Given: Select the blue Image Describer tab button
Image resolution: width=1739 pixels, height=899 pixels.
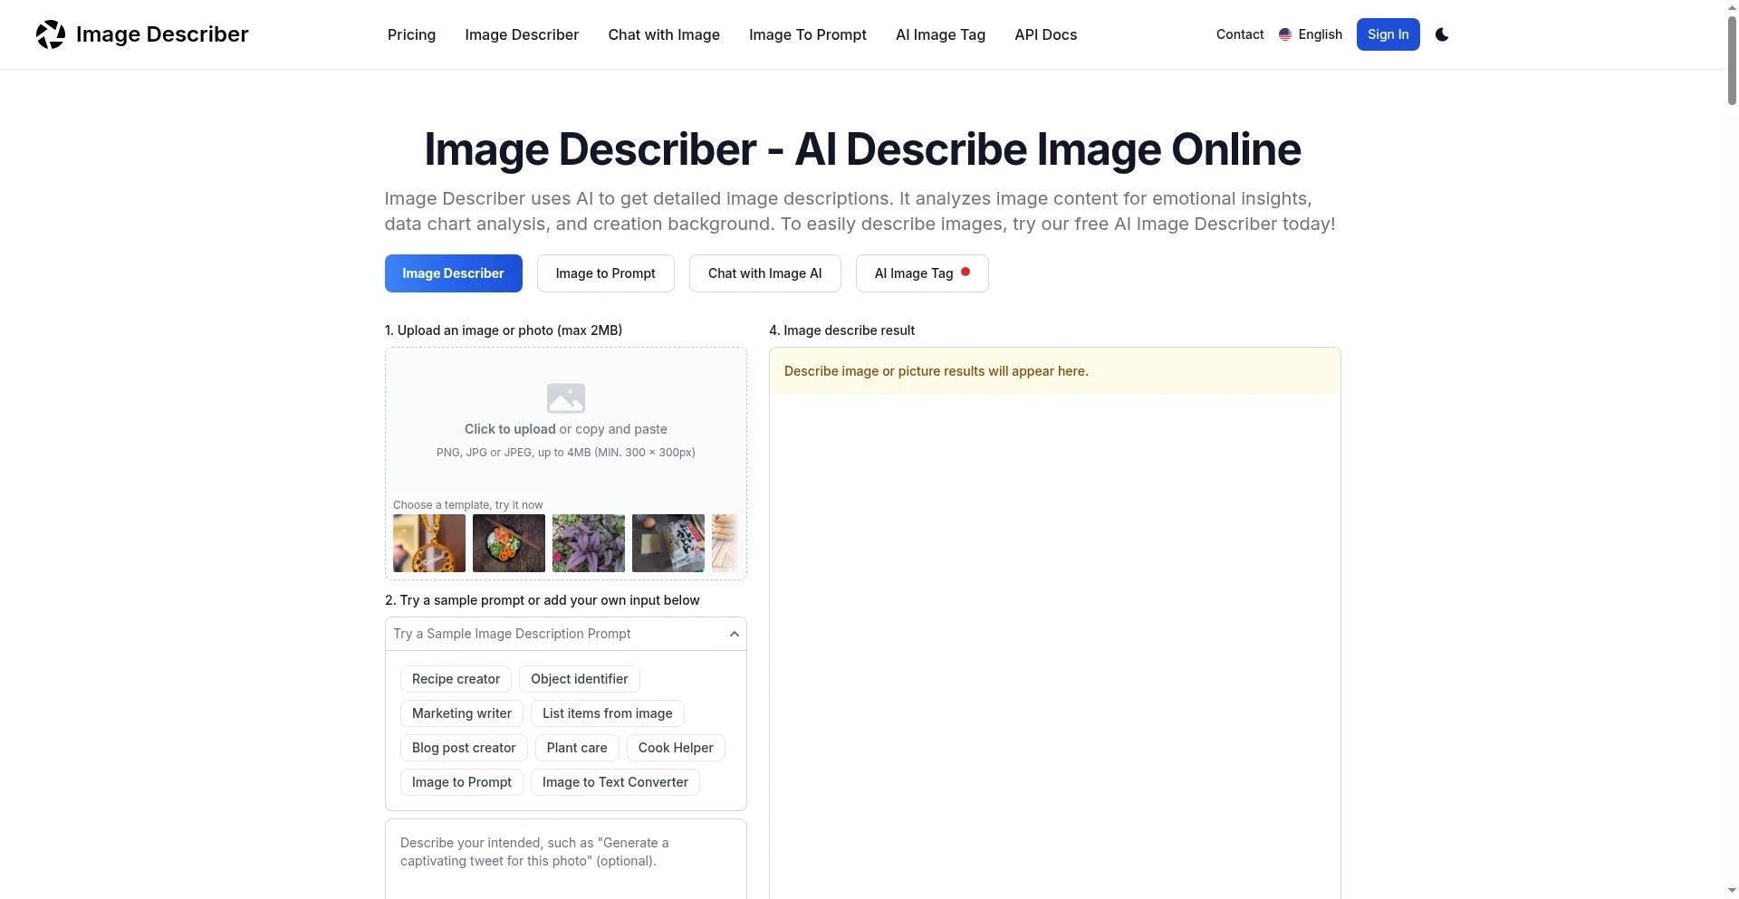Looking at the screenshot, I should point(454,273).
